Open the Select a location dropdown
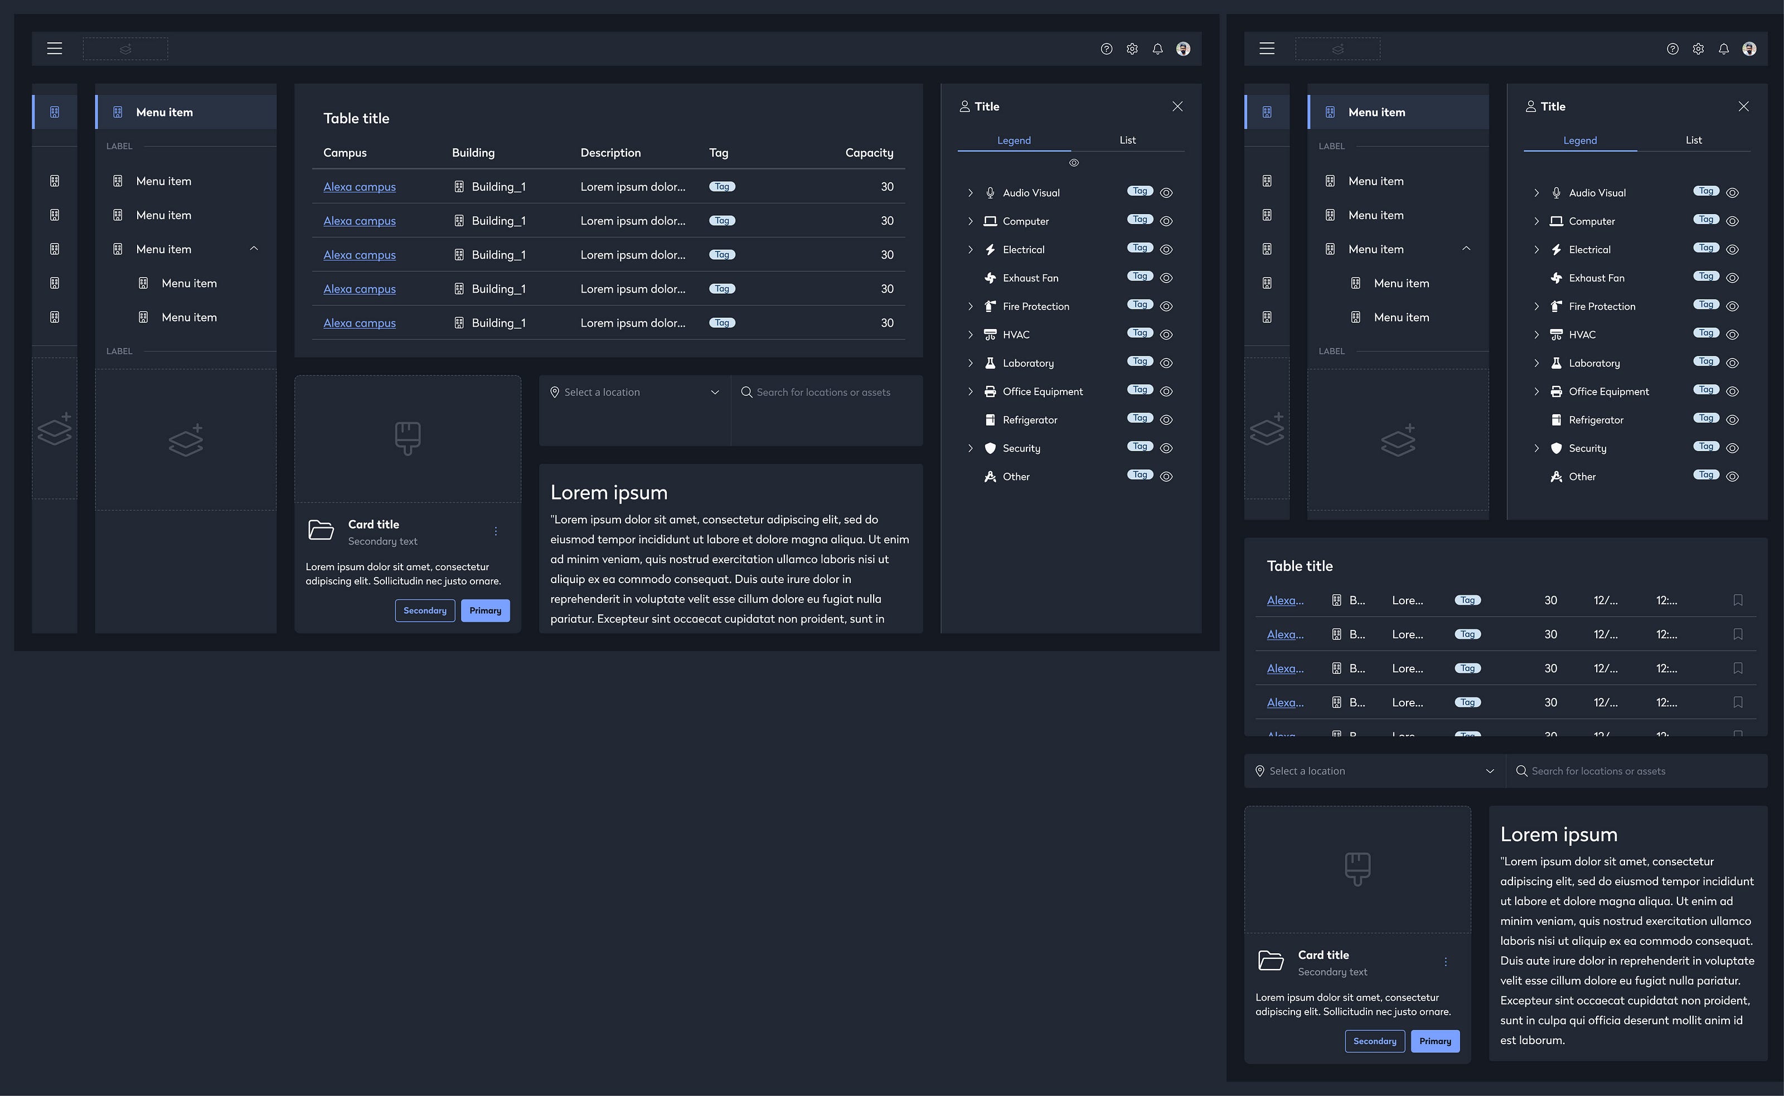This screenshot has height=1096, width=1784. (x=634, y=391)
